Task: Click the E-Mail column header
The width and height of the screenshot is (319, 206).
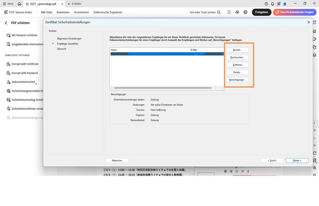Action: [207, 50]
